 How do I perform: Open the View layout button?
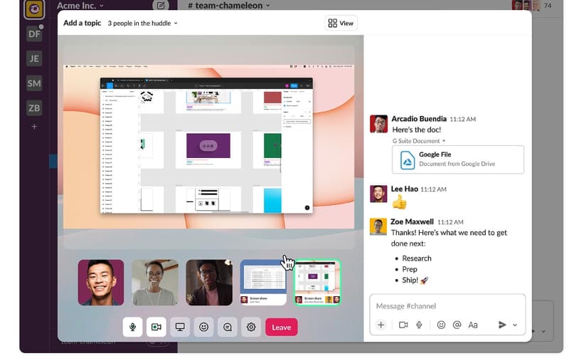click(x=341, y=23)
